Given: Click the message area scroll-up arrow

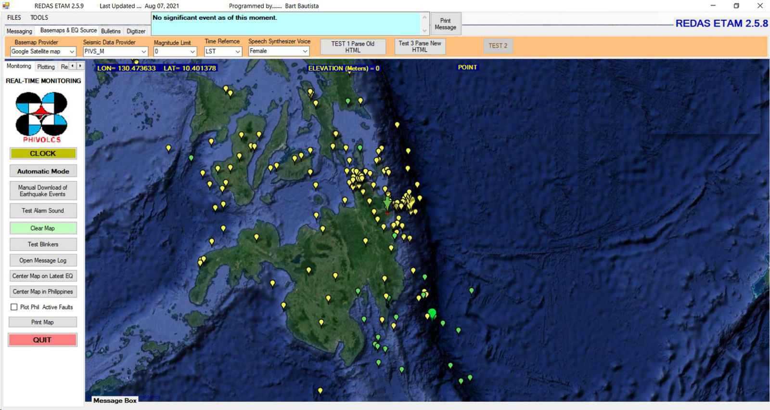Looking at the screenshot, I should (424, 17).
